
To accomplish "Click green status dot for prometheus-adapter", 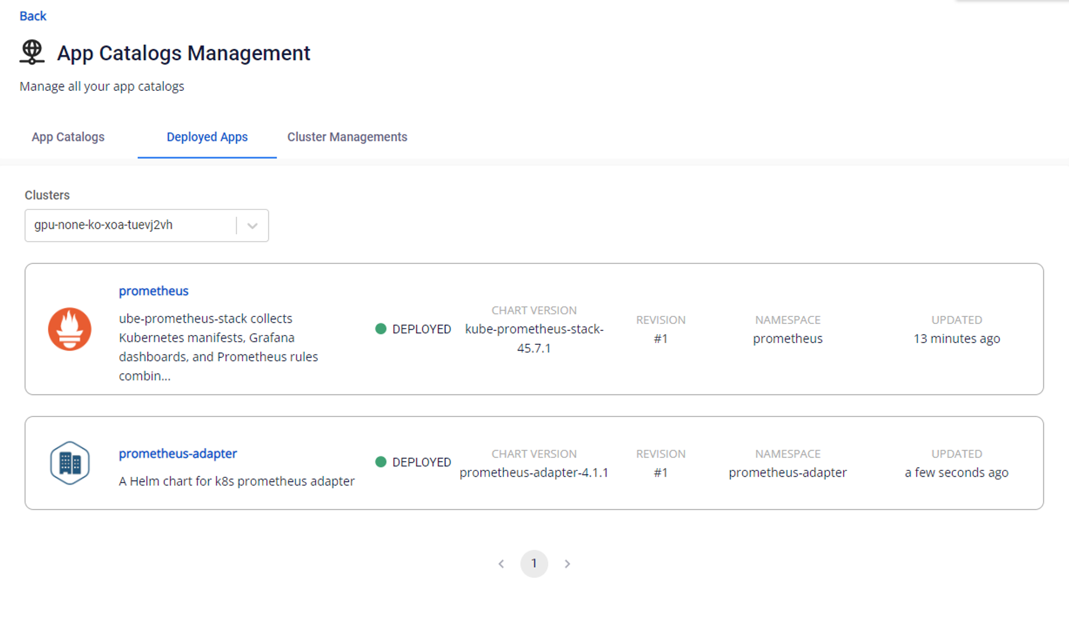I will click(x=381, y=462).
